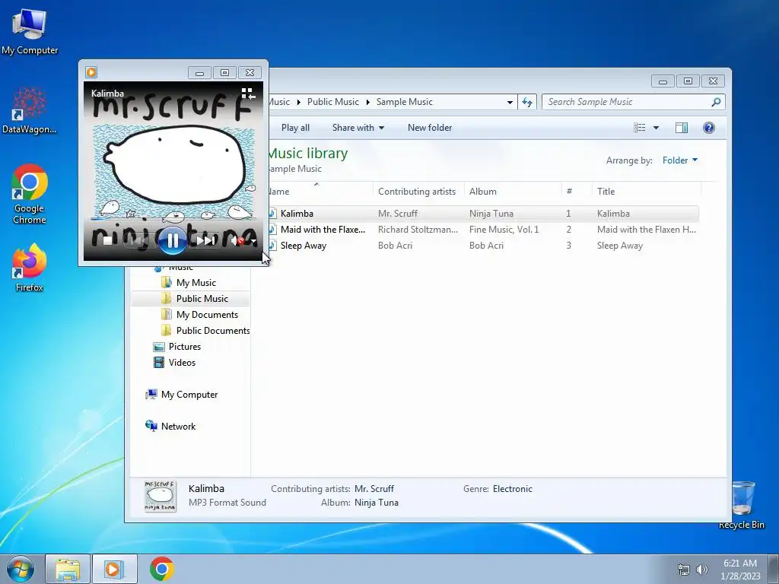Viewport: 779px width, 584px height.
Task: Edit Contributing artists Mr. Scruff detail field
Action: (374, 489)
